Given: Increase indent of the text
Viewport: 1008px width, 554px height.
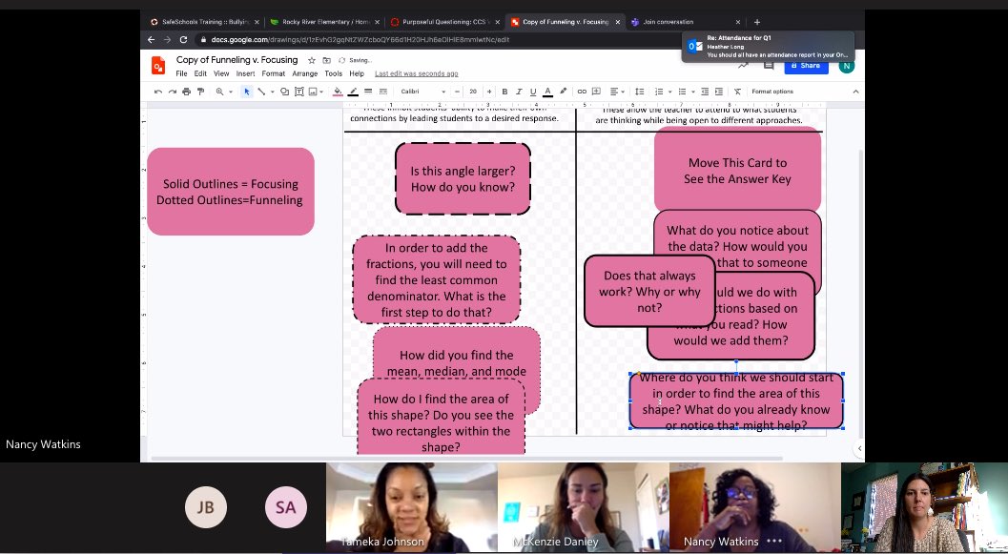Looking at the screenshot, I should pyautogui.click(x=719, y=92).
